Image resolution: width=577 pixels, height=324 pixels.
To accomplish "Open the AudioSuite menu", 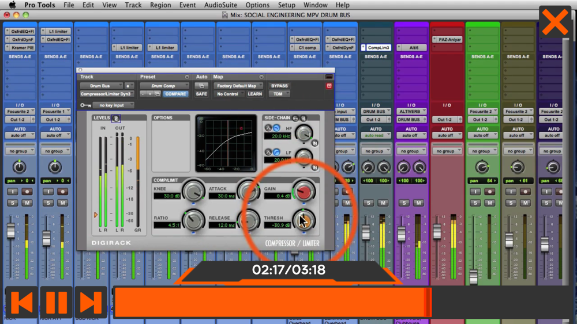I will click(221, 5).
